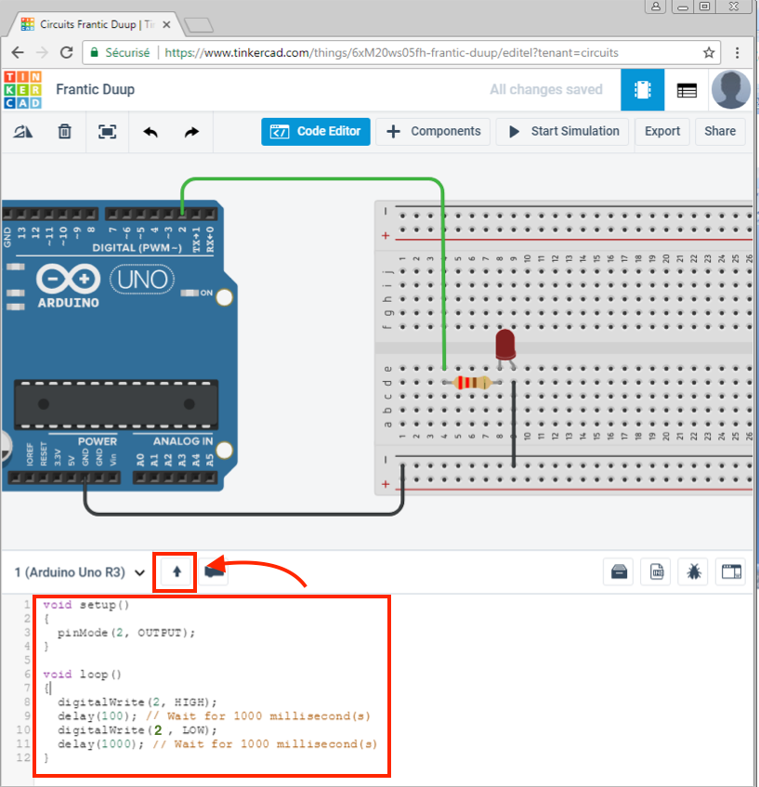
Task: Download the code as an INO file
Action: coord(657,571)
